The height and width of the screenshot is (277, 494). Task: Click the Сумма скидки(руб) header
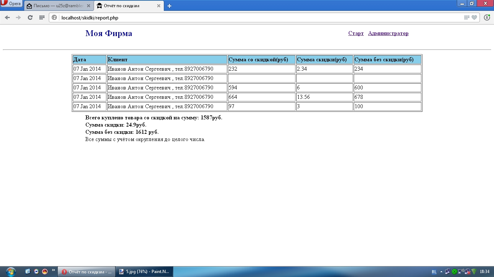tap(325, 60)
